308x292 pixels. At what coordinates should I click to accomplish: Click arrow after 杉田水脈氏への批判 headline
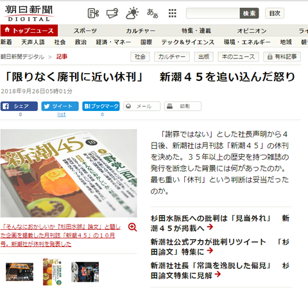(210, 227)
